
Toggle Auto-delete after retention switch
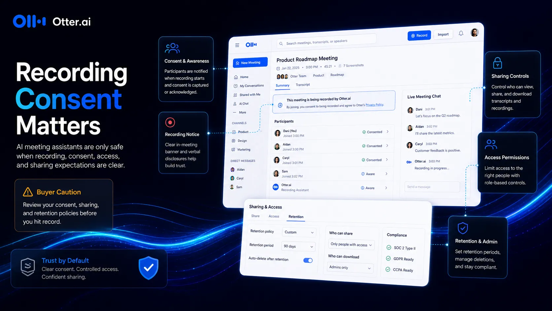click(x=308, y=260)
